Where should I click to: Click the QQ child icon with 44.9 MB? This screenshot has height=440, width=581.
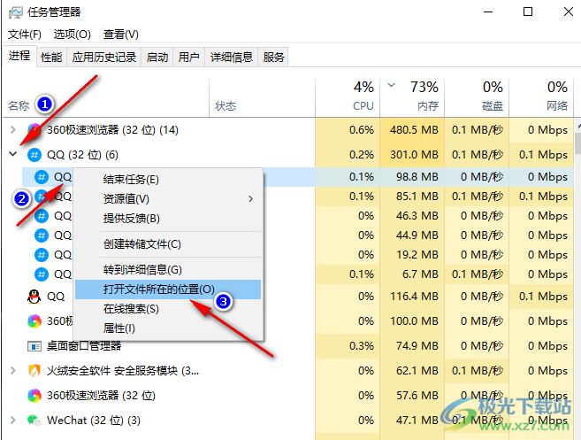click(42, 235)
